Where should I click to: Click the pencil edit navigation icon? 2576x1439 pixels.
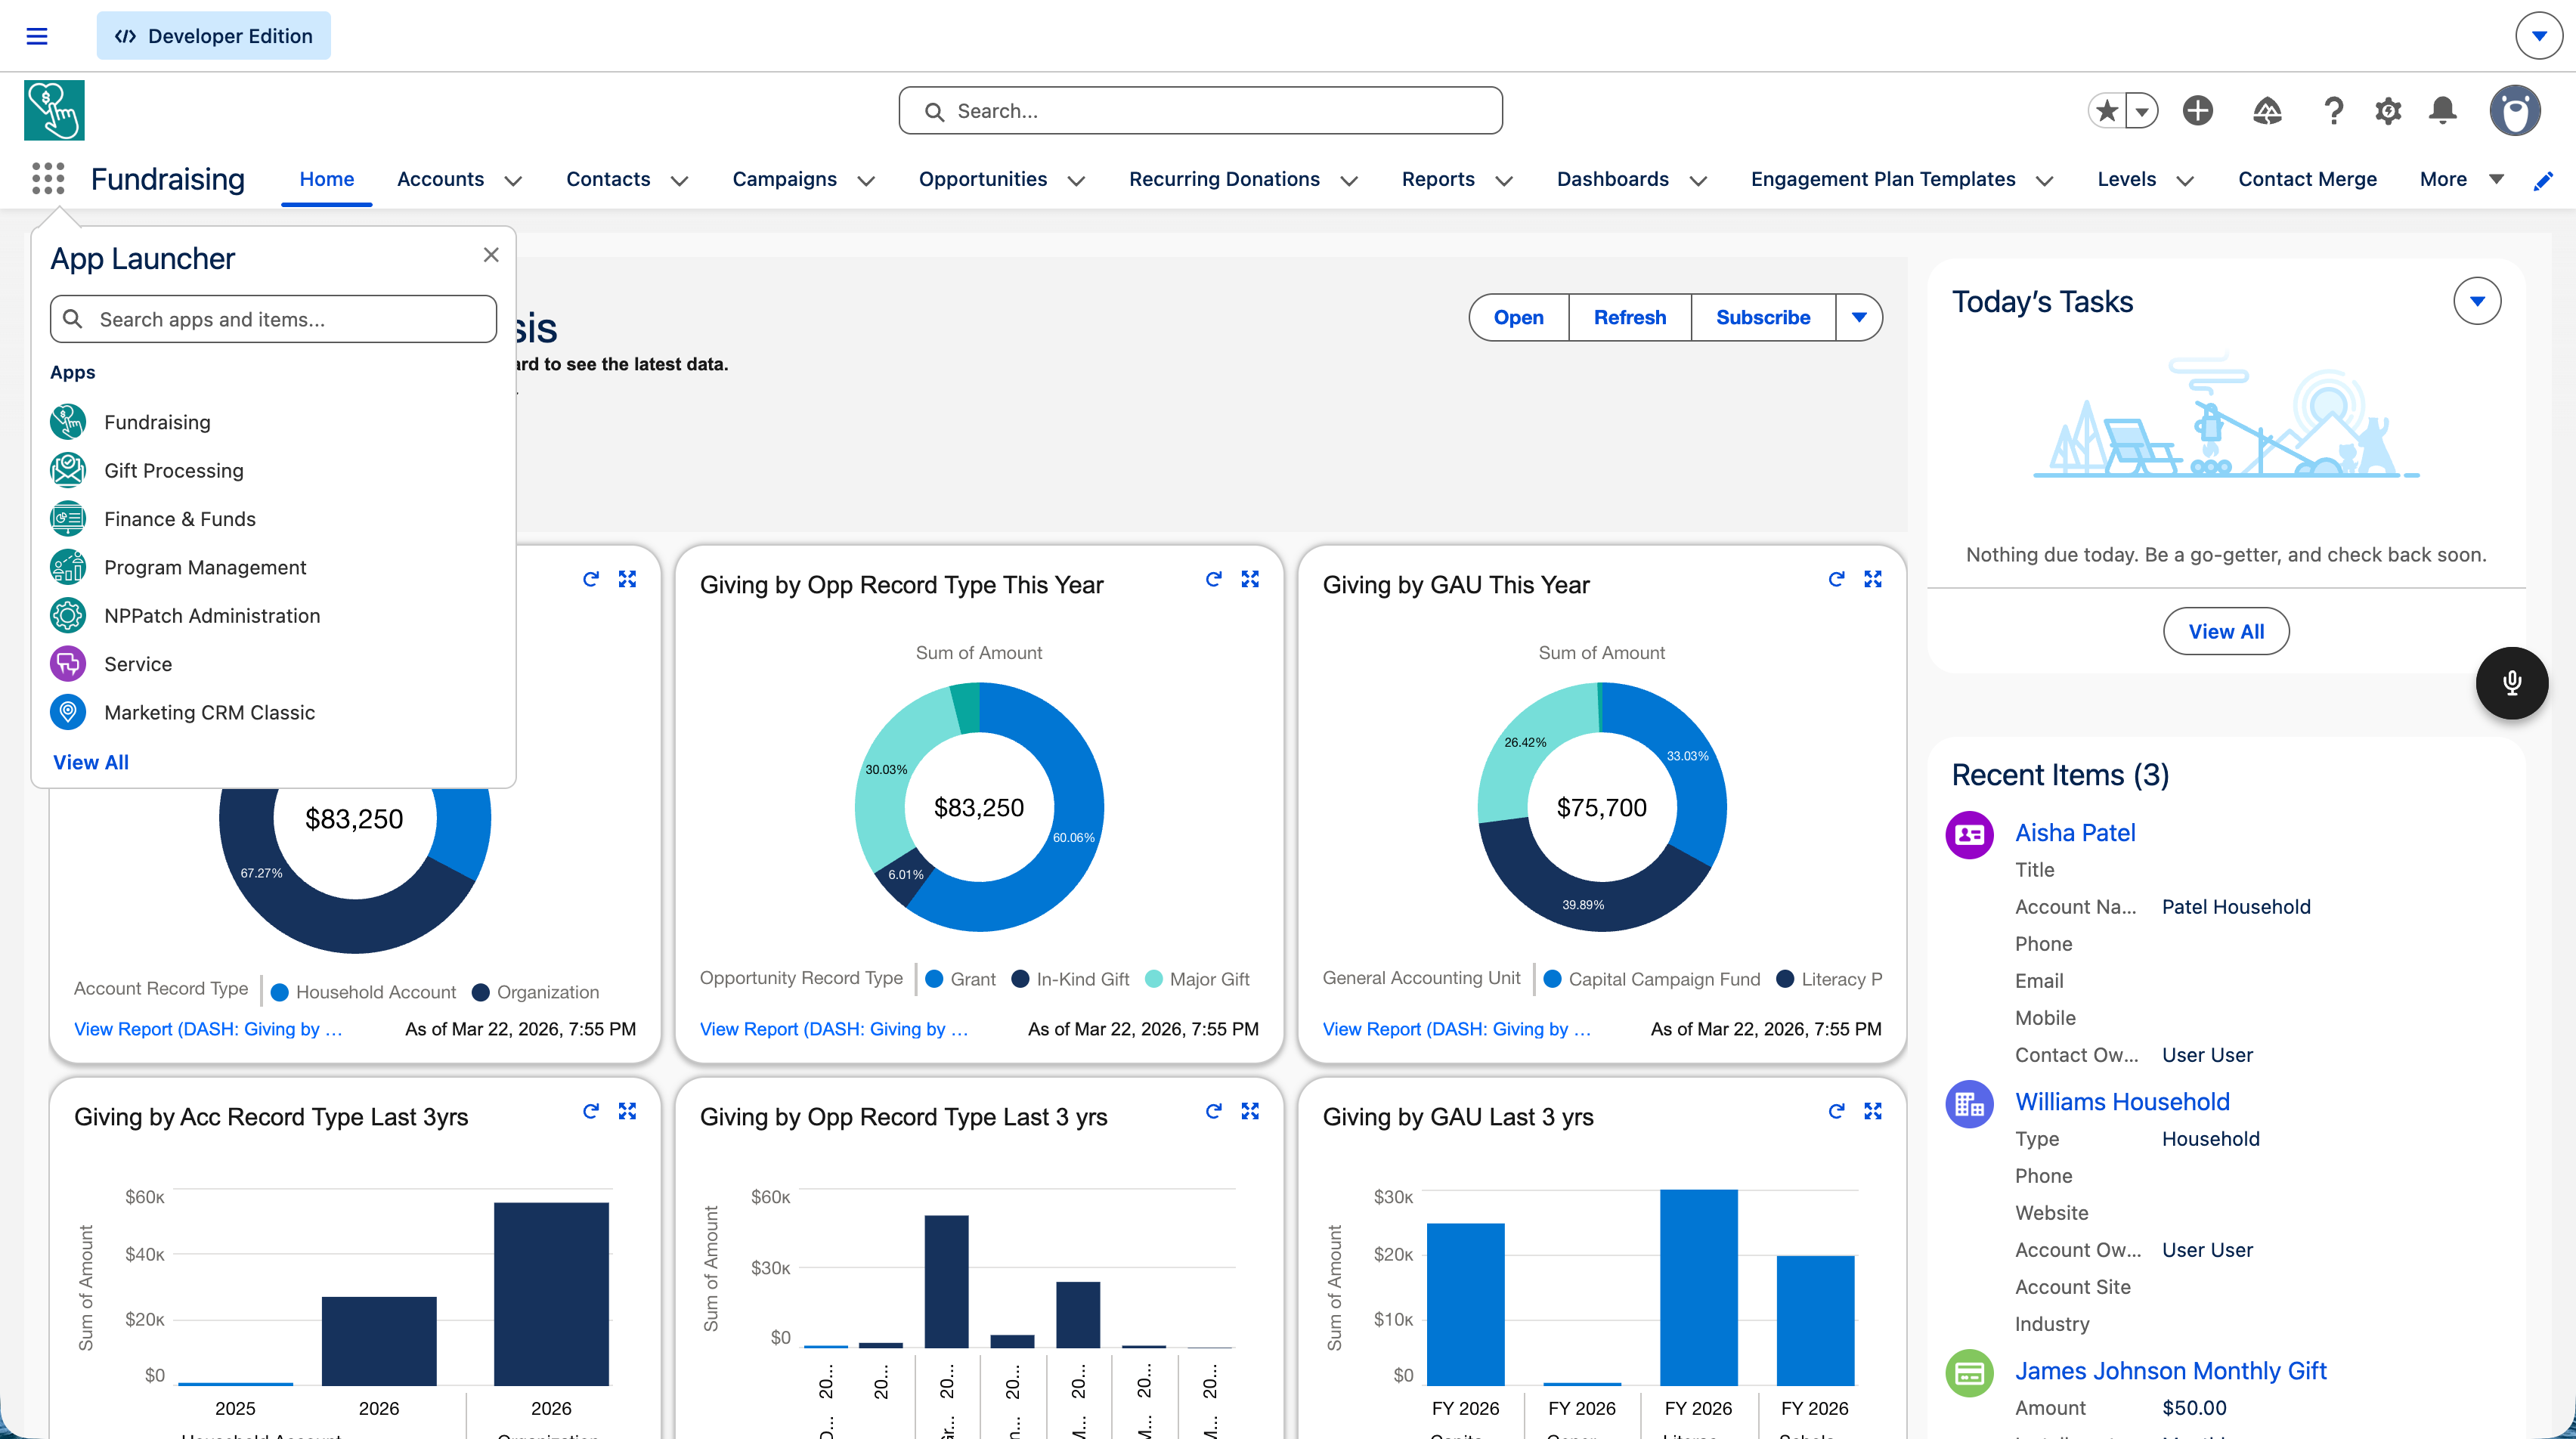[x=2543, y=180]
